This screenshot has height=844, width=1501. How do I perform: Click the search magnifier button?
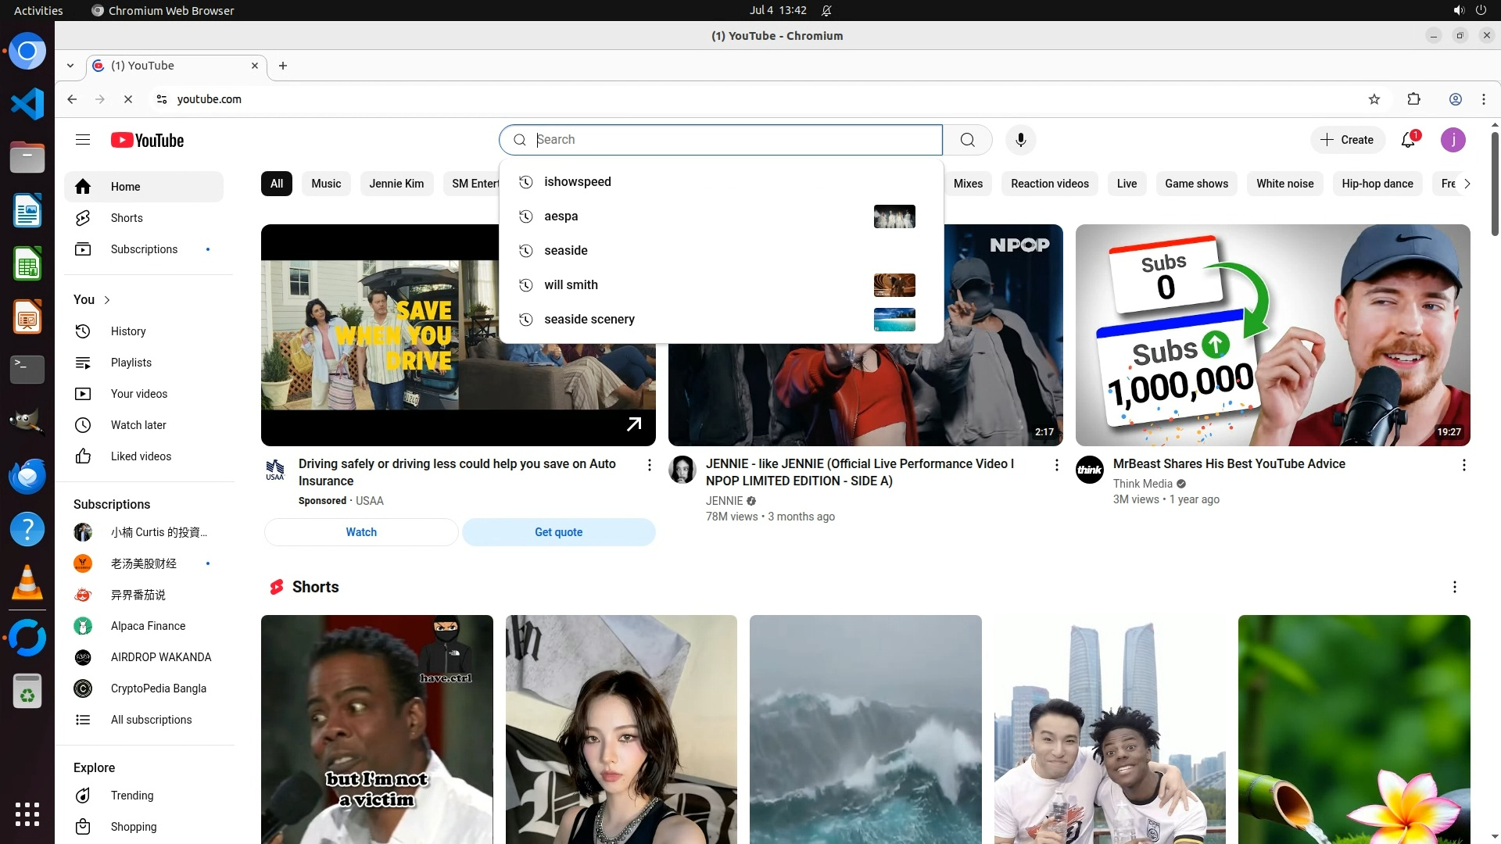(967, 140)
